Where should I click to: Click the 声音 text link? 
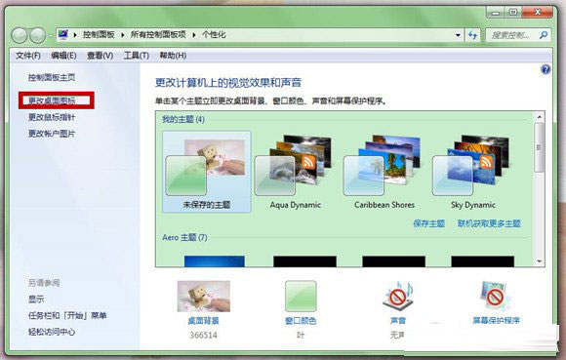(x=398, y=321)
